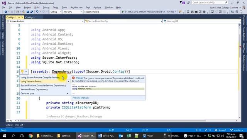
Task: Click the red error icon CS0246
Action: click(73, 78)
